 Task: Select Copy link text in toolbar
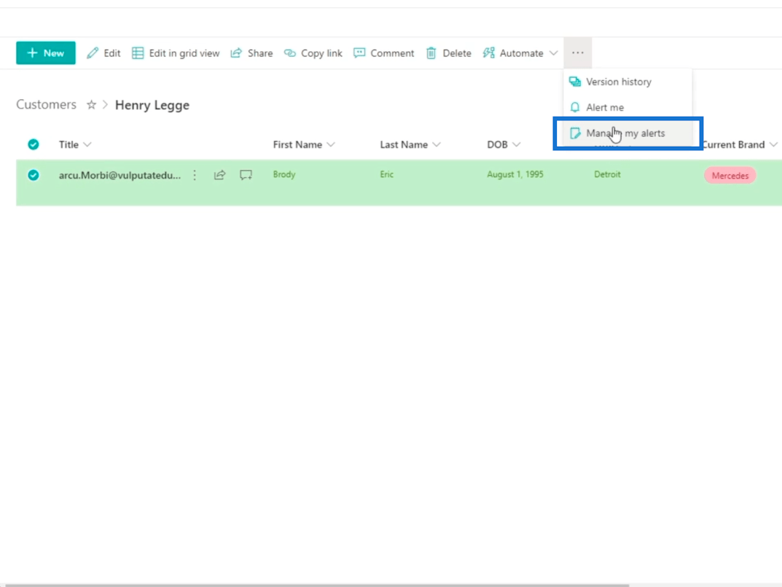321,53
